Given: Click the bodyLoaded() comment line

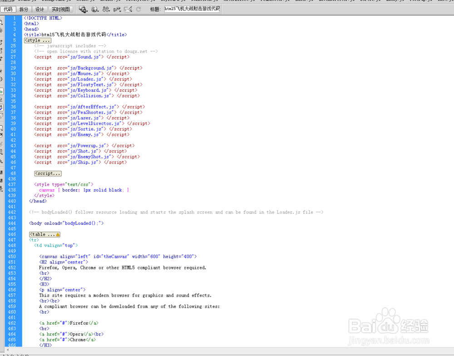Looking at the screenshot, I should 176,213.
